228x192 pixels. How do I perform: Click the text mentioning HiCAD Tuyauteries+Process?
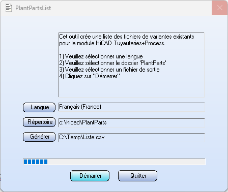(112, 43)
